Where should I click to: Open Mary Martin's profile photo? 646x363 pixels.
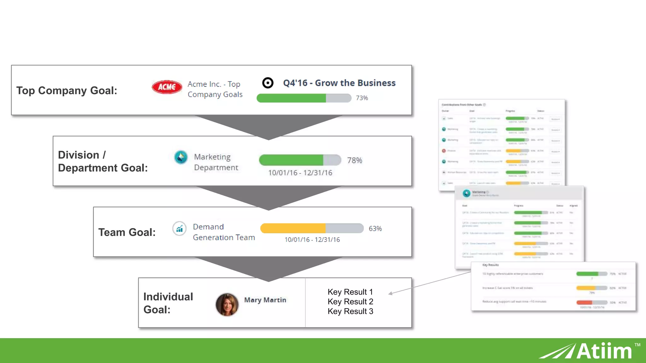pos(227,304)
